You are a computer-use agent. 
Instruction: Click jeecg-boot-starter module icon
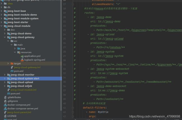point(5,22)
